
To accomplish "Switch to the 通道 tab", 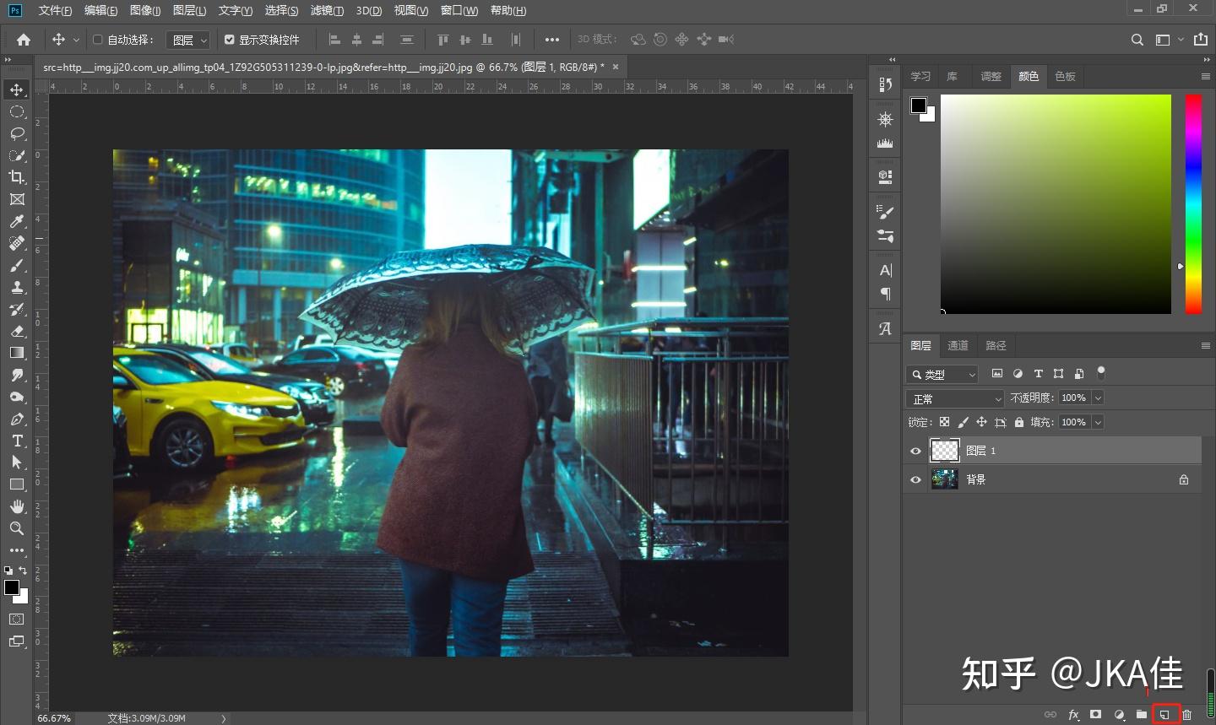I will [958, 345].
